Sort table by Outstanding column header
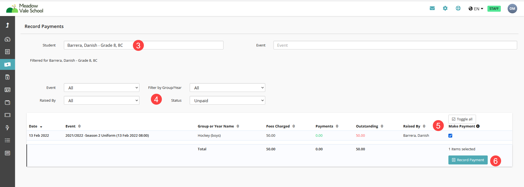This screenshot has width=524, height=187. click(x=370, y=126)
